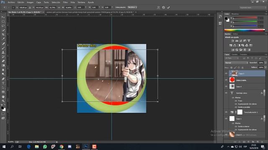Open the layer filter Tipo dropdown

coord(232,58)
